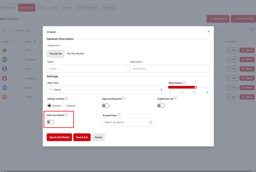The image size is (256, 172).
Task: Click the Save & Add Plan(s) button
Action: click(59, 137)
